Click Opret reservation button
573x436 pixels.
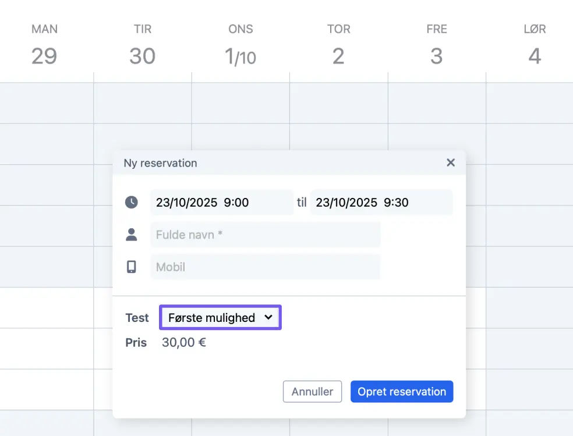point(402,392)
